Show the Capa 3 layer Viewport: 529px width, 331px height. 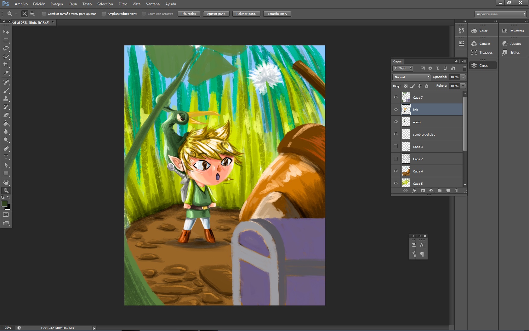pos(395,146)
